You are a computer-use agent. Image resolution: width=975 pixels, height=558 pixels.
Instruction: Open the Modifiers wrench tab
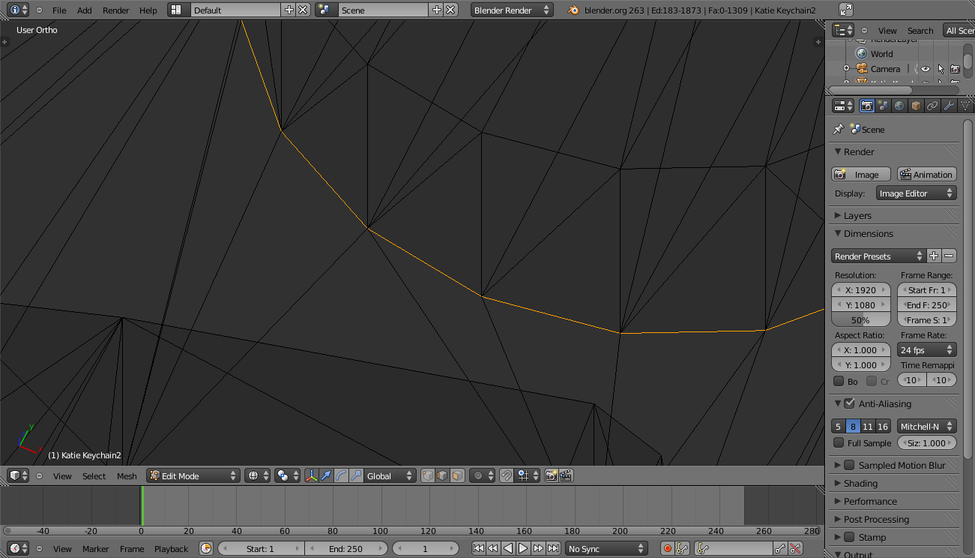(x=948, y=106)
